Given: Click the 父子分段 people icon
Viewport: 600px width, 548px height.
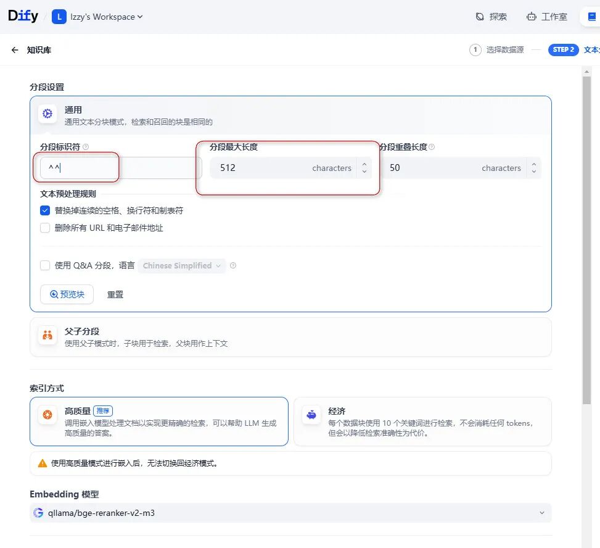Looking at the screenshot, I should coord(47,336).
